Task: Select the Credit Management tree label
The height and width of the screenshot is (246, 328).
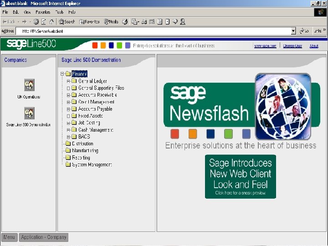Action: pyautogui.click(x=96, y=102)
